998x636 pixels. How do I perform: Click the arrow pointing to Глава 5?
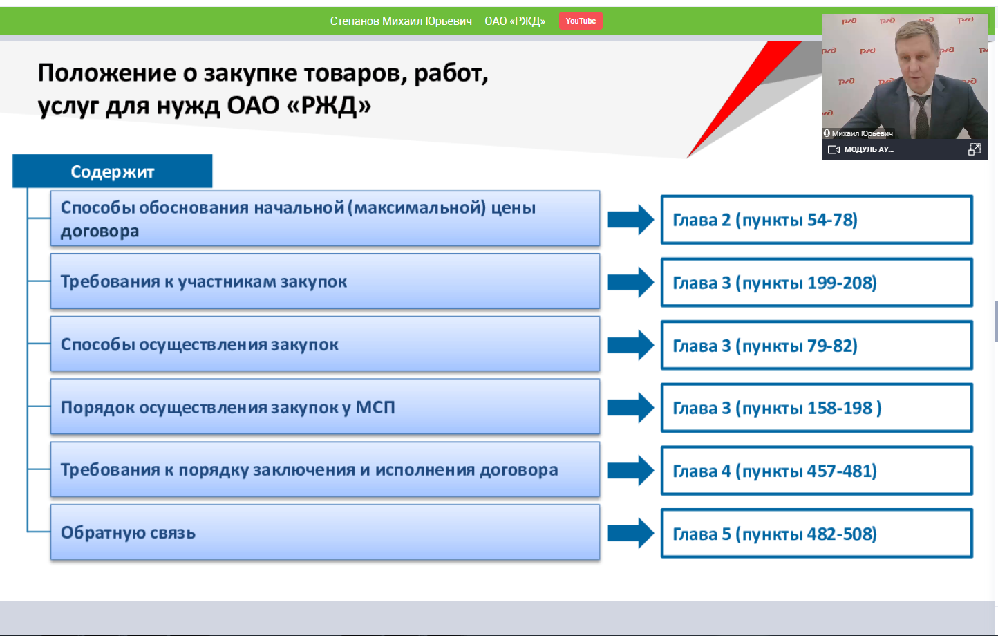(630, 533)
